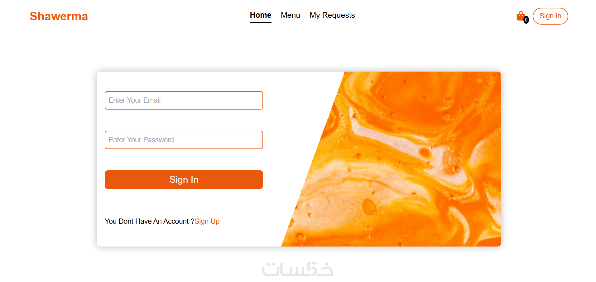Open the Menu navigation item
This screenshot has width=596, height=282.
(x=291, y=15)
